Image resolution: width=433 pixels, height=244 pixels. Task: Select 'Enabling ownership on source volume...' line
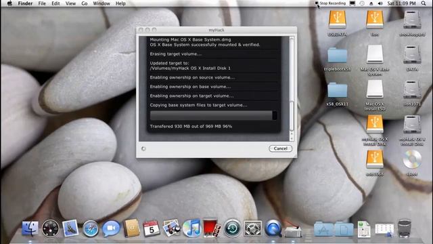click(192, 77)
